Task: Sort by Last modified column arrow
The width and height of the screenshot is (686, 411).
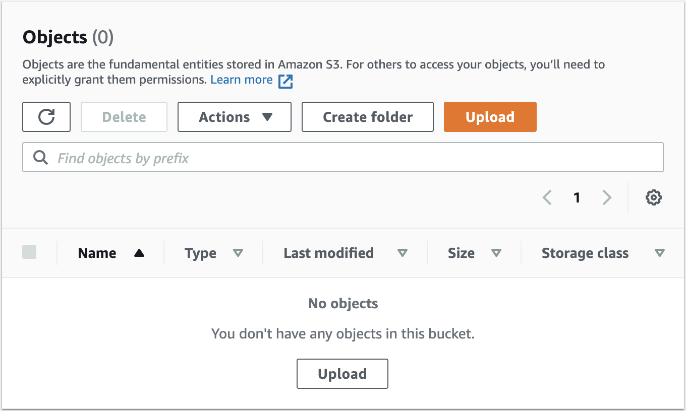Action: [402, 253]
